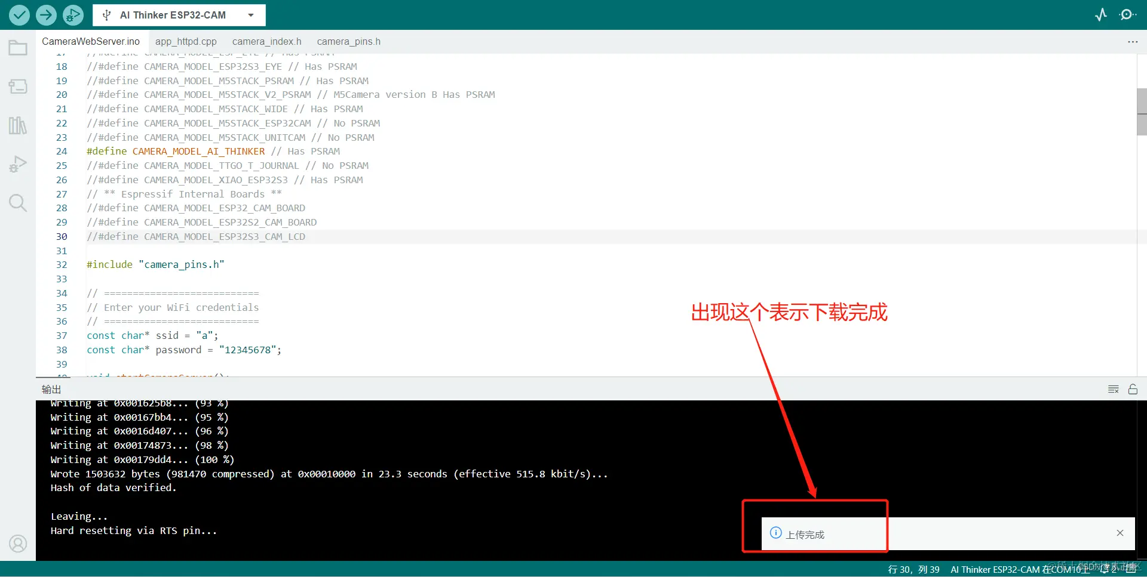
Task: Open the AI Thinker ESP32-CAM board dropdown
Action: 179,15
